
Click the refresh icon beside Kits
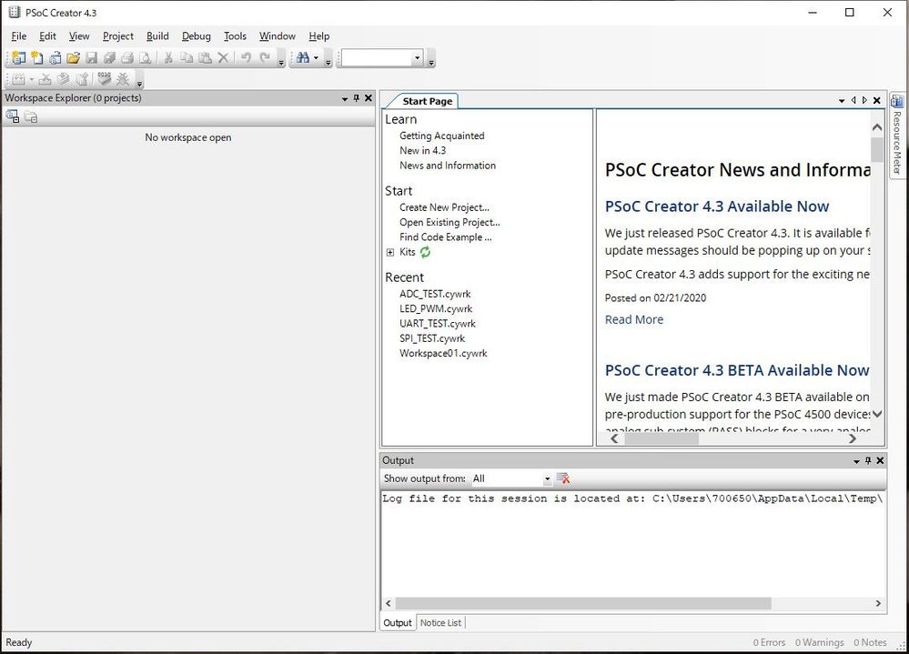click(x=425, y=252)
